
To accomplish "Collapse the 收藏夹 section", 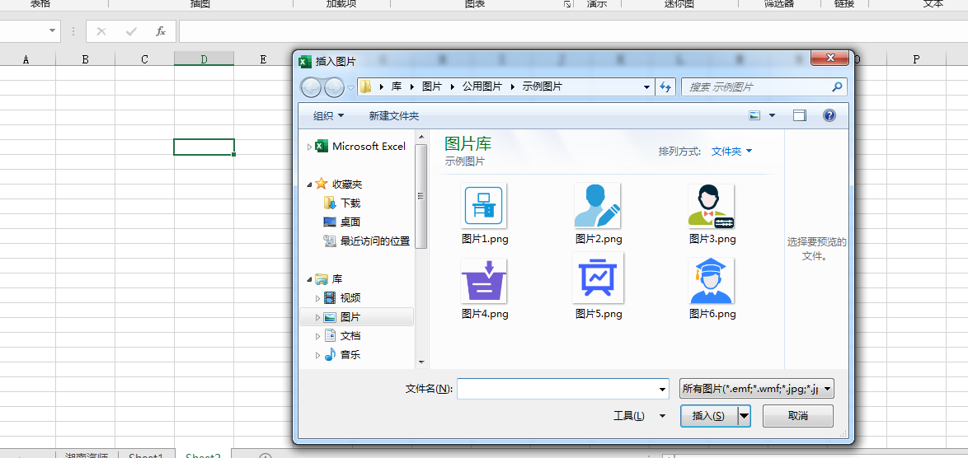I will coord(309,184).
